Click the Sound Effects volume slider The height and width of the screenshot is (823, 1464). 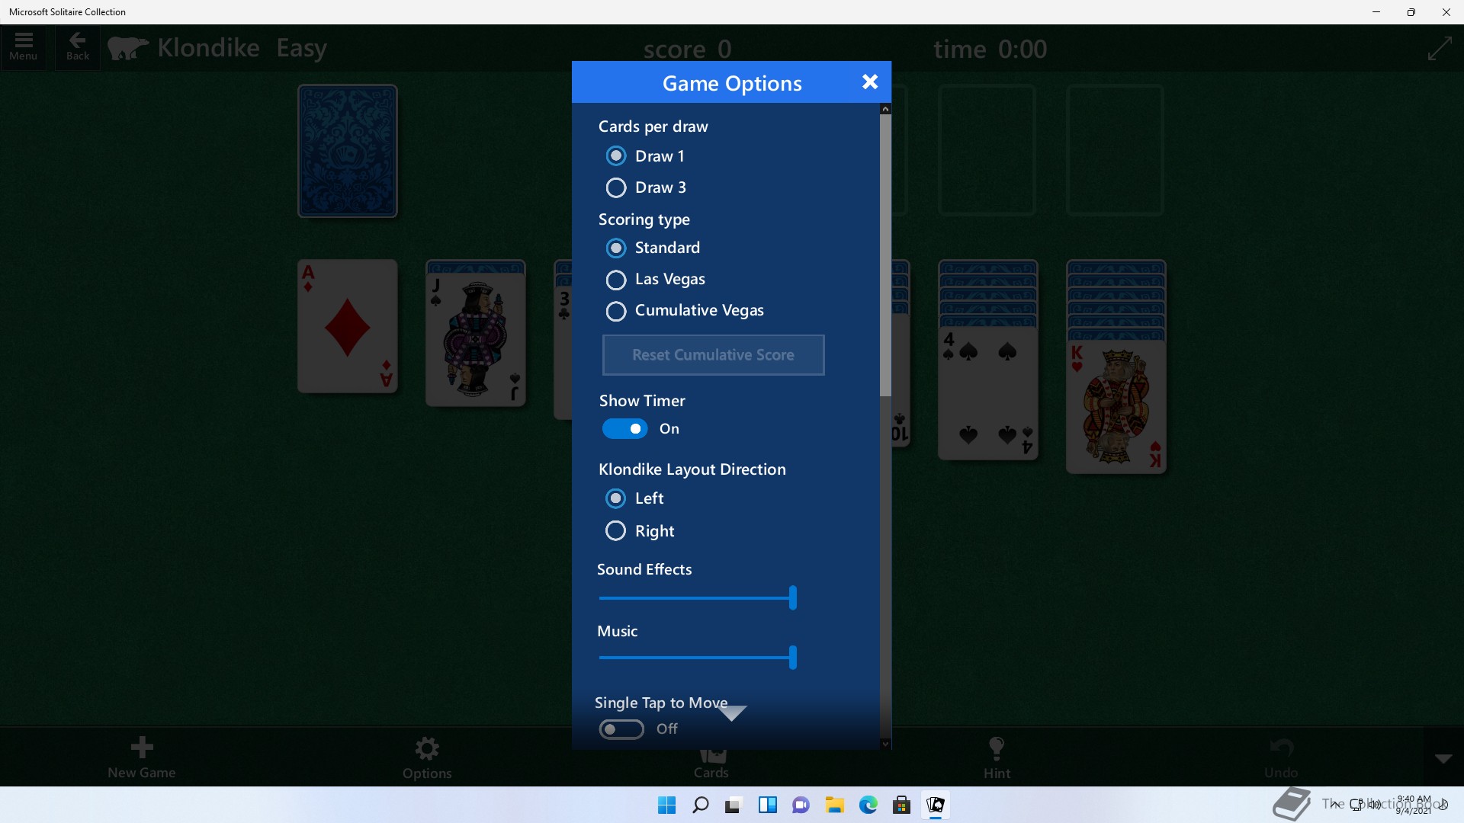(x=698, y=598)
